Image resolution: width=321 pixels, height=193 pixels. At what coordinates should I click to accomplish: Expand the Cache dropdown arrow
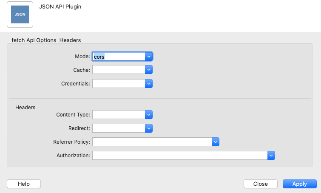coord(148,70)
